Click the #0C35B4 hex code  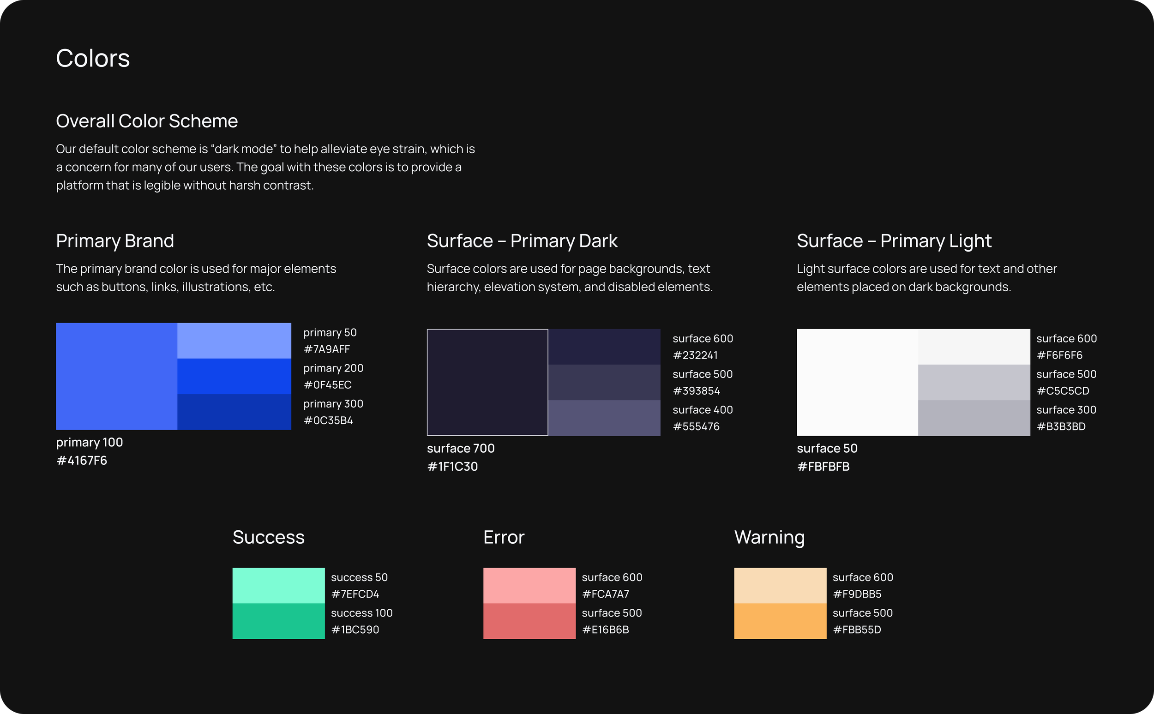click(x=328, y=420)
